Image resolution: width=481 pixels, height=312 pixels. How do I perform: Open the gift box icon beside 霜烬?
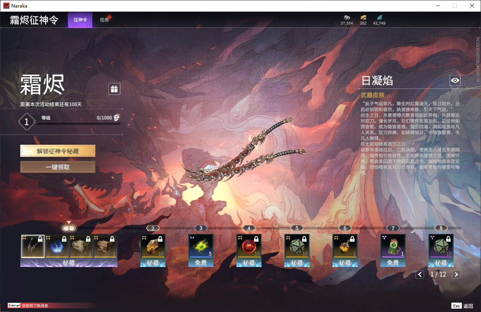click(114, 89)
